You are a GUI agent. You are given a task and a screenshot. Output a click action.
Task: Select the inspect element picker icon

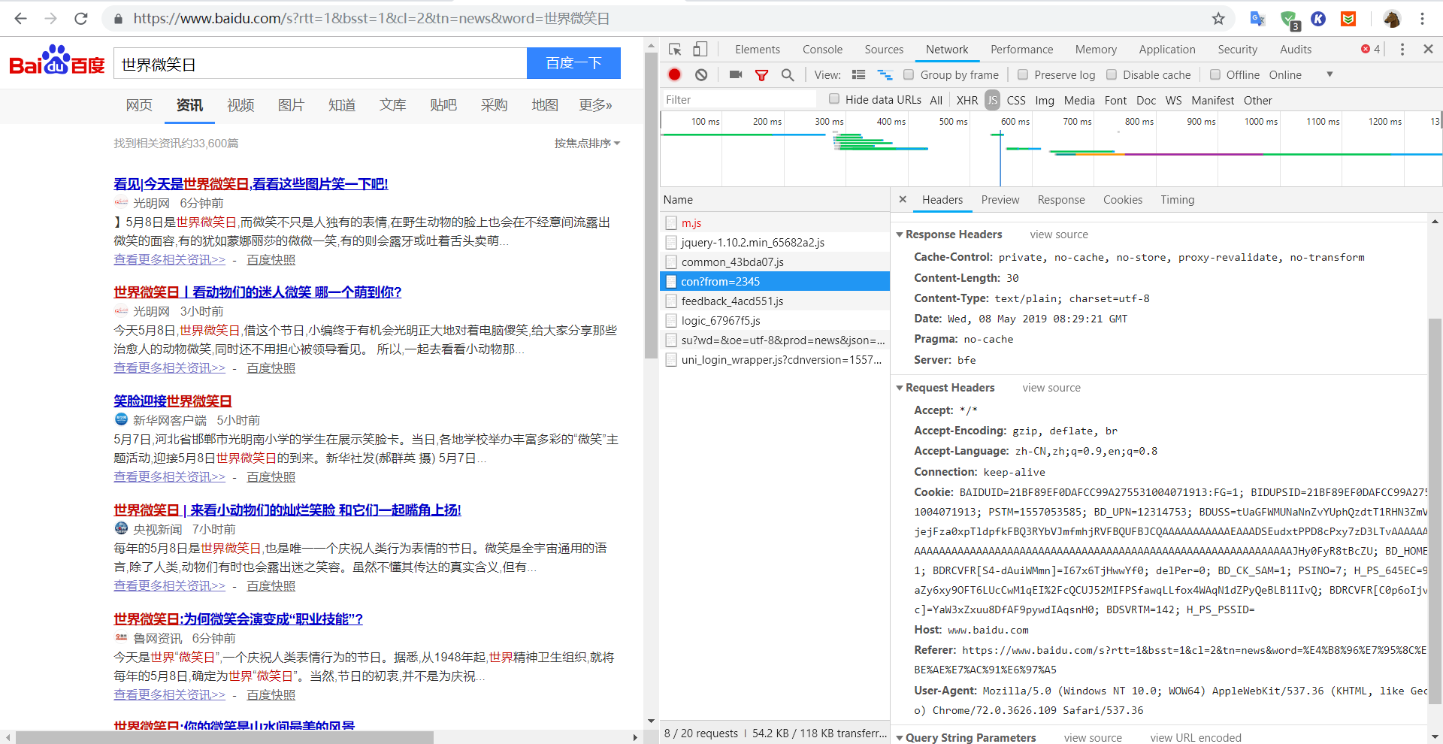675,50
